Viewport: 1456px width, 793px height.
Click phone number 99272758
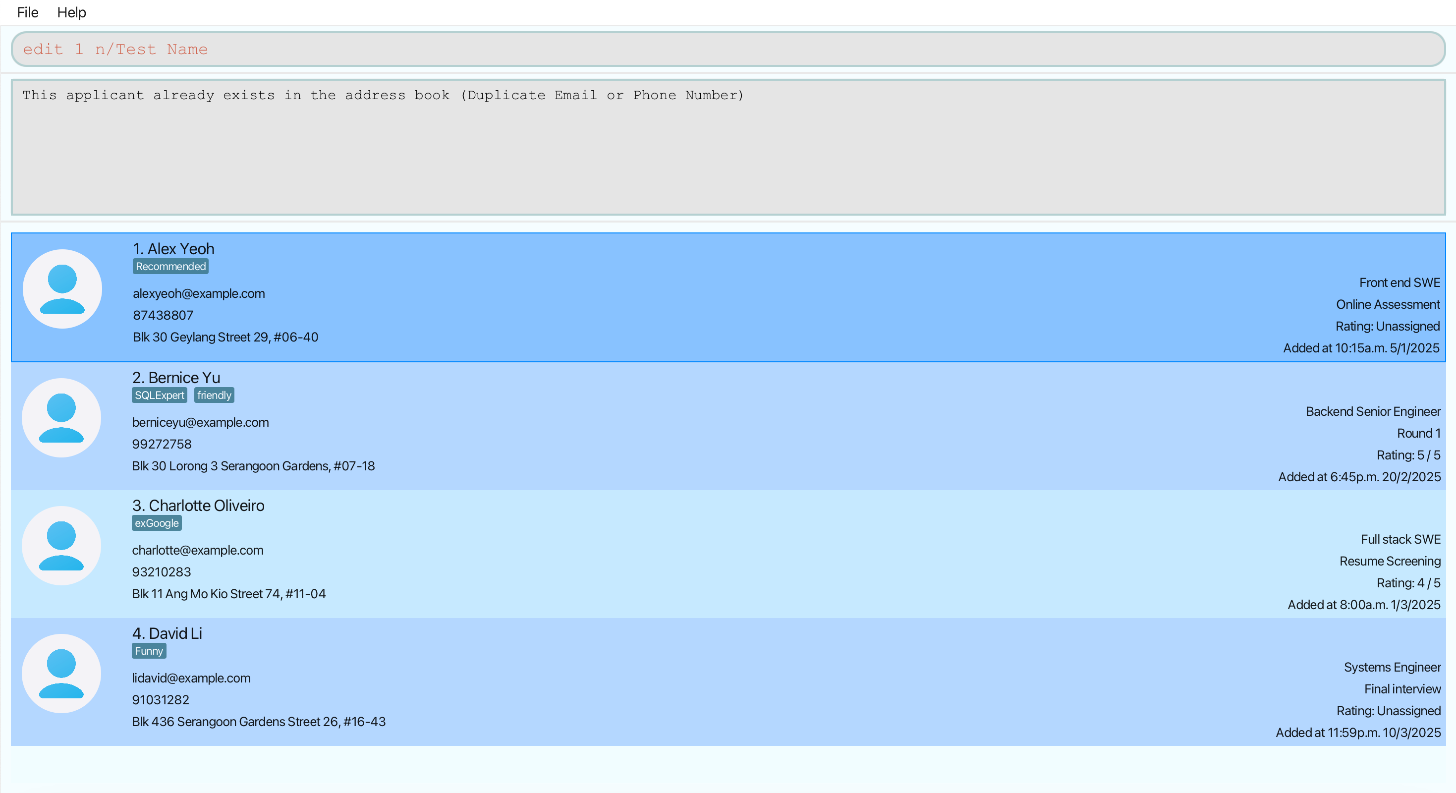tap(162, 444)
